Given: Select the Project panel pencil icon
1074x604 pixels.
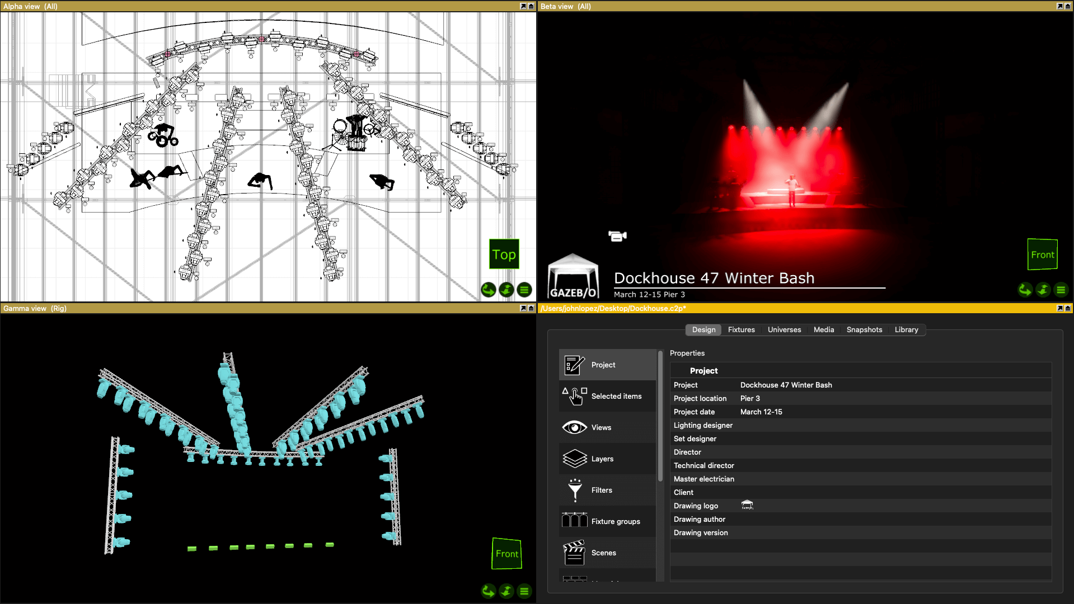Looking at the screenshot, I should (574, 365).
